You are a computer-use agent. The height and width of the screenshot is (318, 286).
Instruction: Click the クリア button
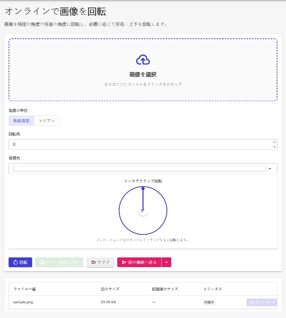(100, 262)
